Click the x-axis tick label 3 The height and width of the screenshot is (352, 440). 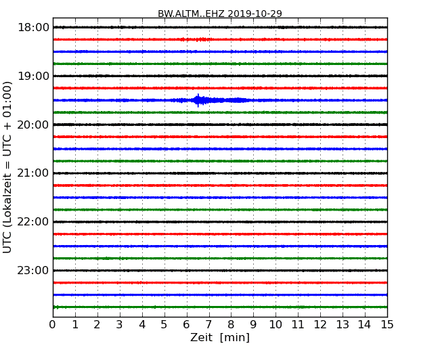tap(120, 324)
